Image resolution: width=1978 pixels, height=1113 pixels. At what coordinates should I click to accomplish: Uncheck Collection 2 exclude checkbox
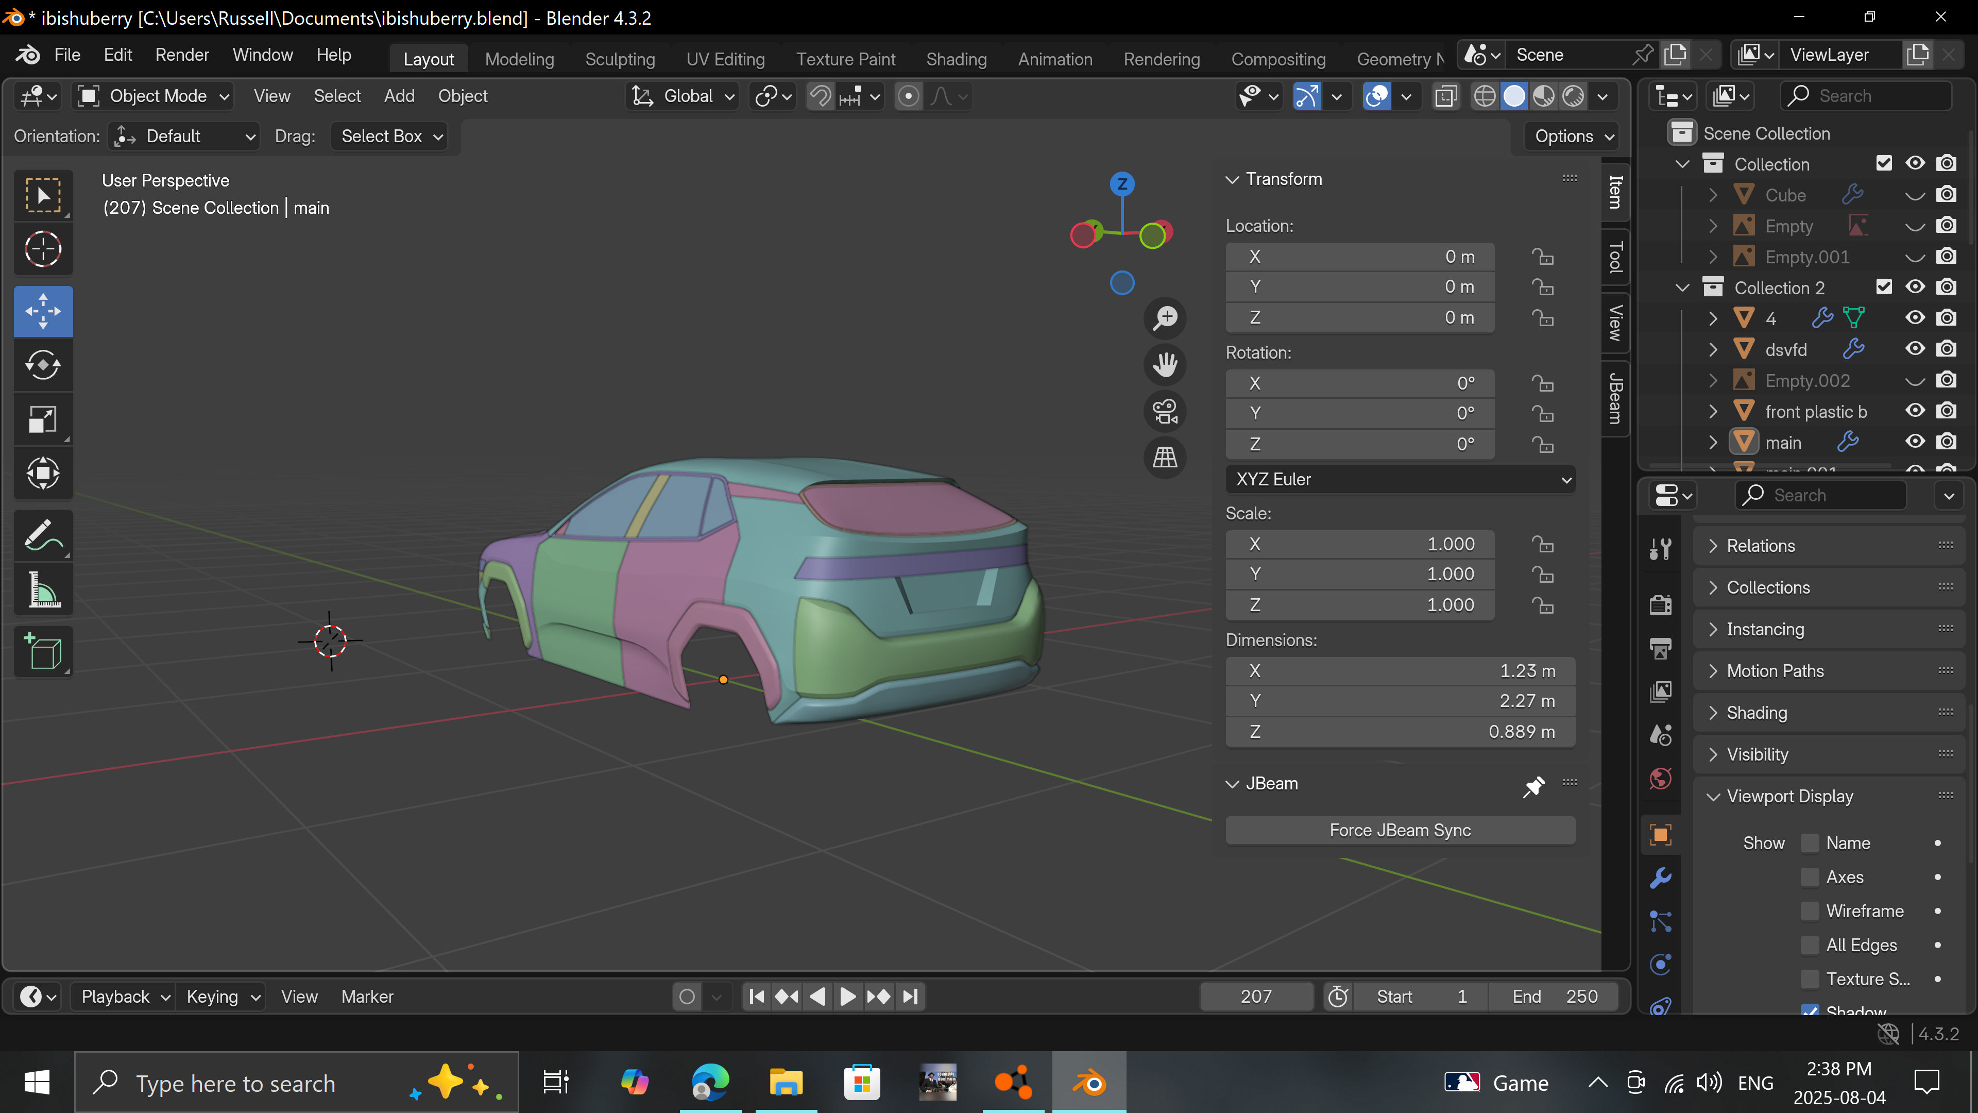[x=1884, y=288]
